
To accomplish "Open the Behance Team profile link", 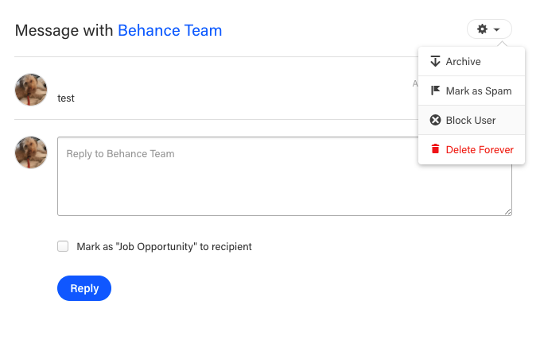I will (169, 30).
